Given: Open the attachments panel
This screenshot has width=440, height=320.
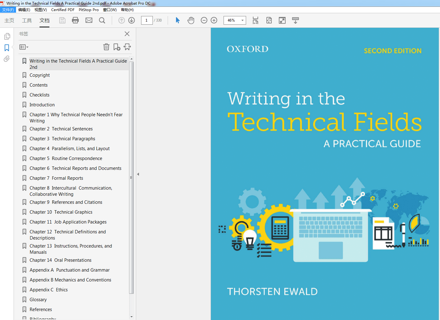Looking at the screenshot, I should (x=6, y=59).
